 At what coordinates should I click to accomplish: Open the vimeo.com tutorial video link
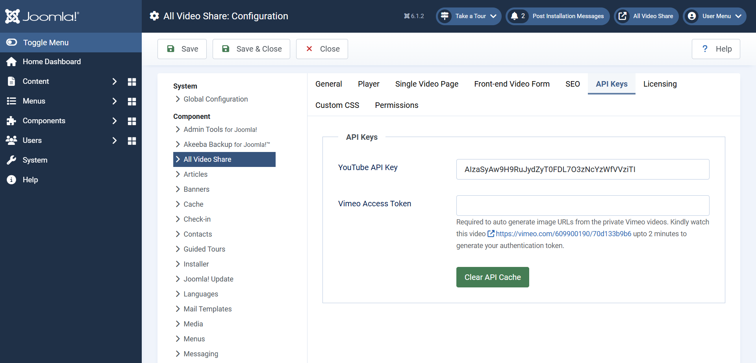point(560,234)
